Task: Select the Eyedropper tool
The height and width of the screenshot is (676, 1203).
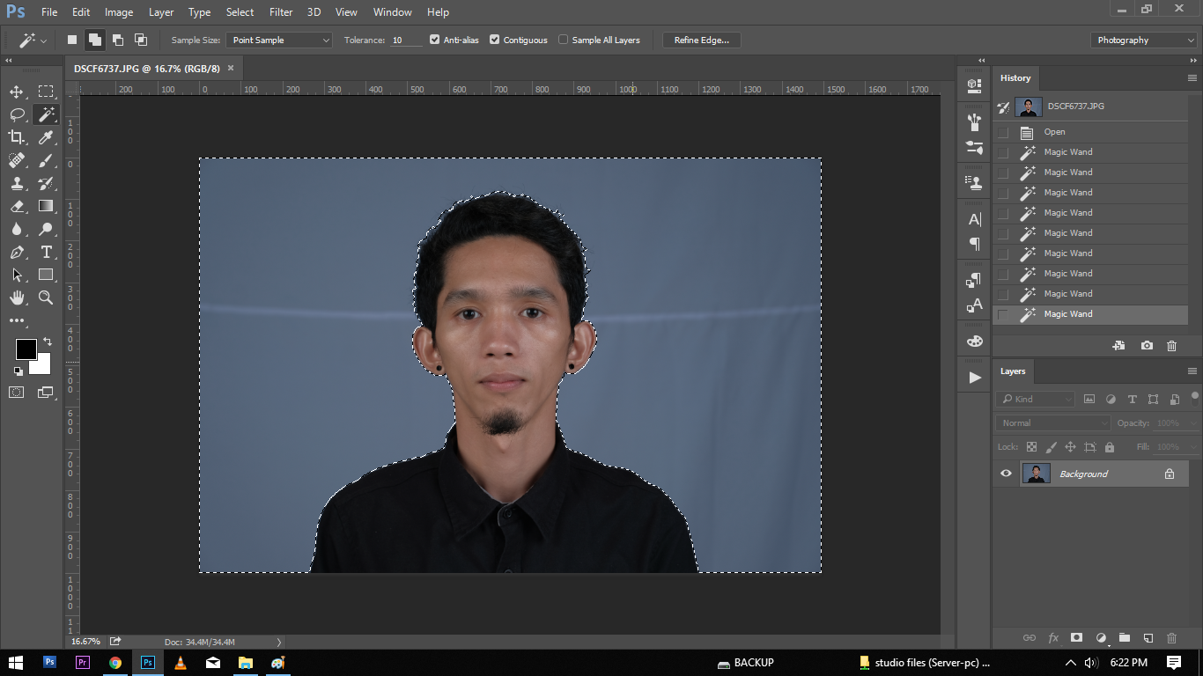Action: [x=46, y=137]
